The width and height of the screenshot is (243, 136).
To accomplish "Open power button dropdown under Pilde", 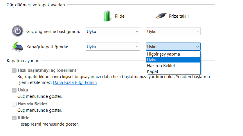I will click(x=113, y=31).
